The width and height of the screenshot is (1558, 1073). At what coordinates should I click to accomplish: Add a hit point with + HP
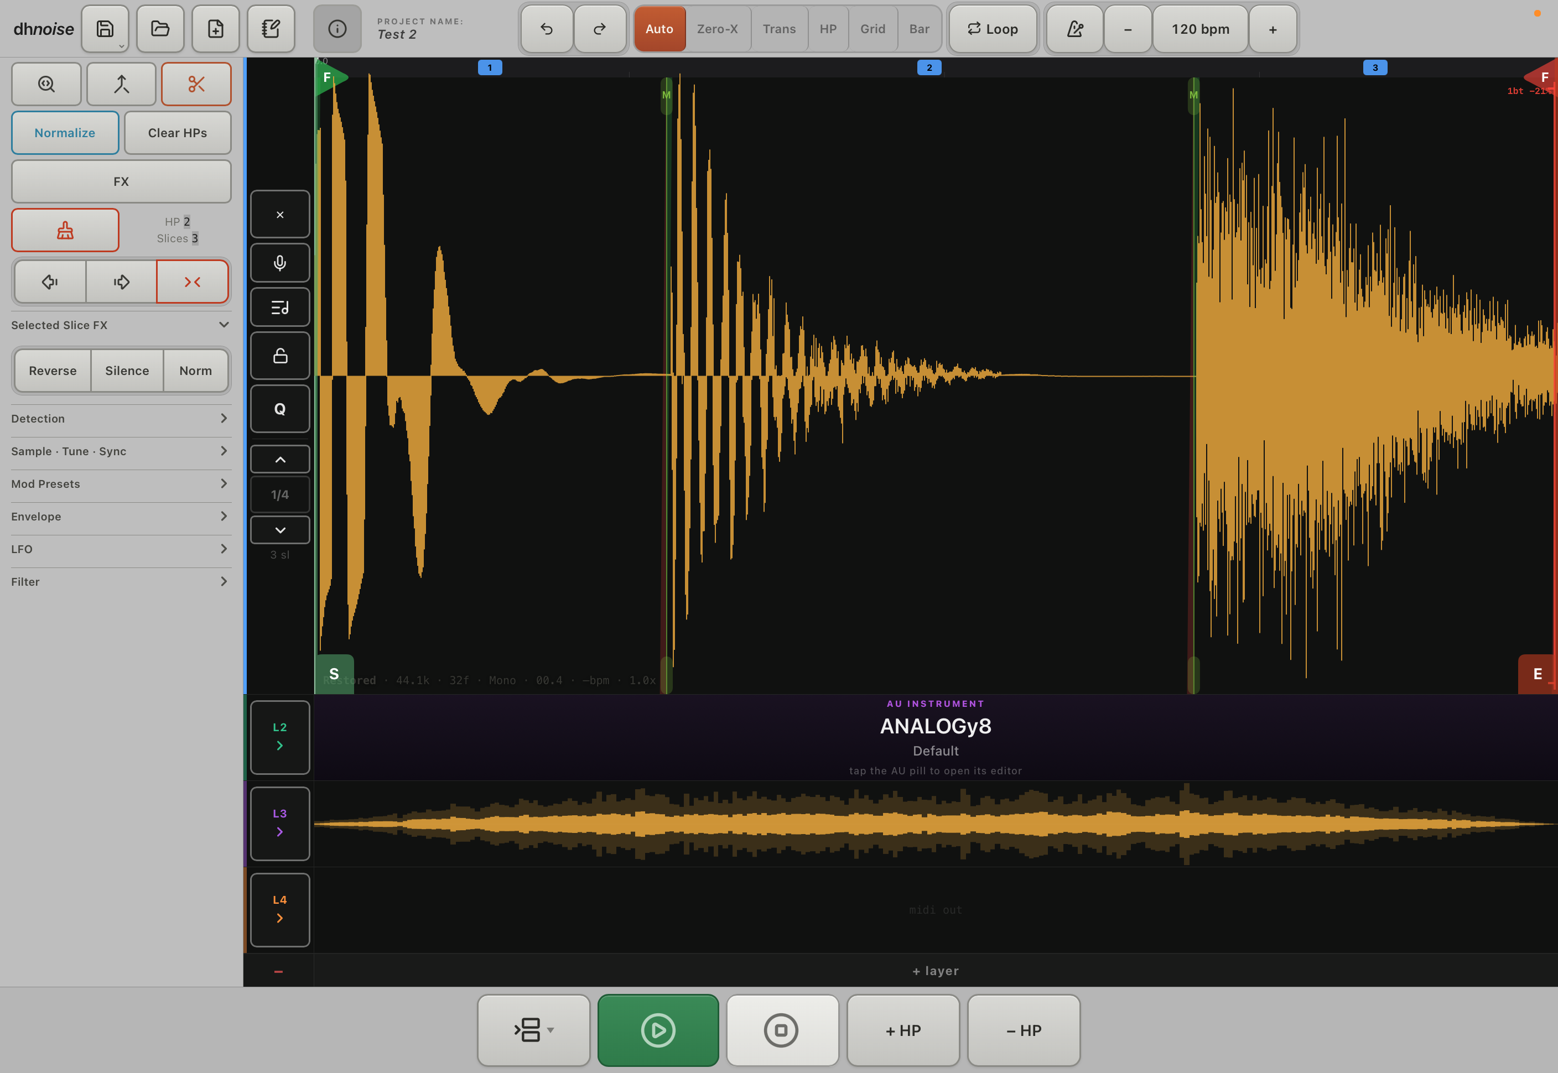pyautogui.click(x=903, y=1030)
